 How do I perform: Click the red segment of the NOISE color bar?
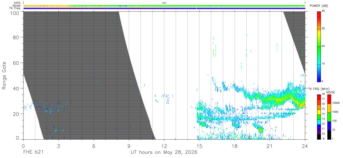point(329,99)
